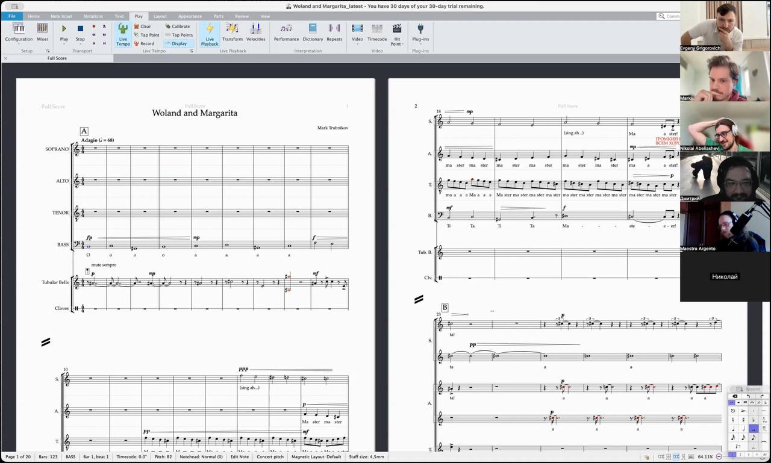
Task: Expand the Configuration dropdown
Action: point(19,43)
